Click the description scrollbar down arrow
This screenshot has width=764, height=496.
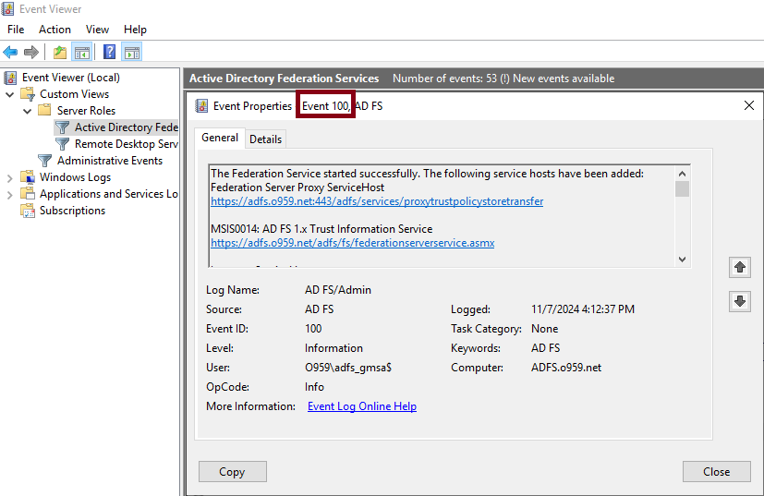pyautogui.click(x=682, y=260)
